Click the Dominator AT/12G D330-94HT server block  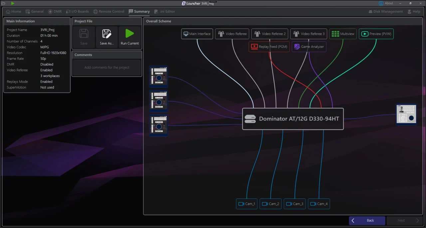coord(293,119)
